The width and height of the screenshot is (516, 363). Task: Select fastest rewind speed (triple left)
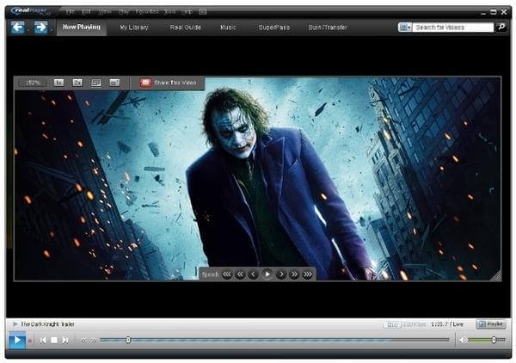(x=227, y=274)
